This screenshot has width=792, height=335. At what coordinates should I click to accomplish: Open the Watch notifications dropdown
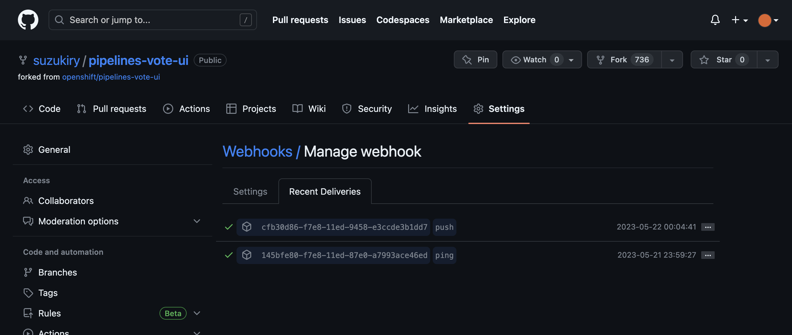coord(542,59)
